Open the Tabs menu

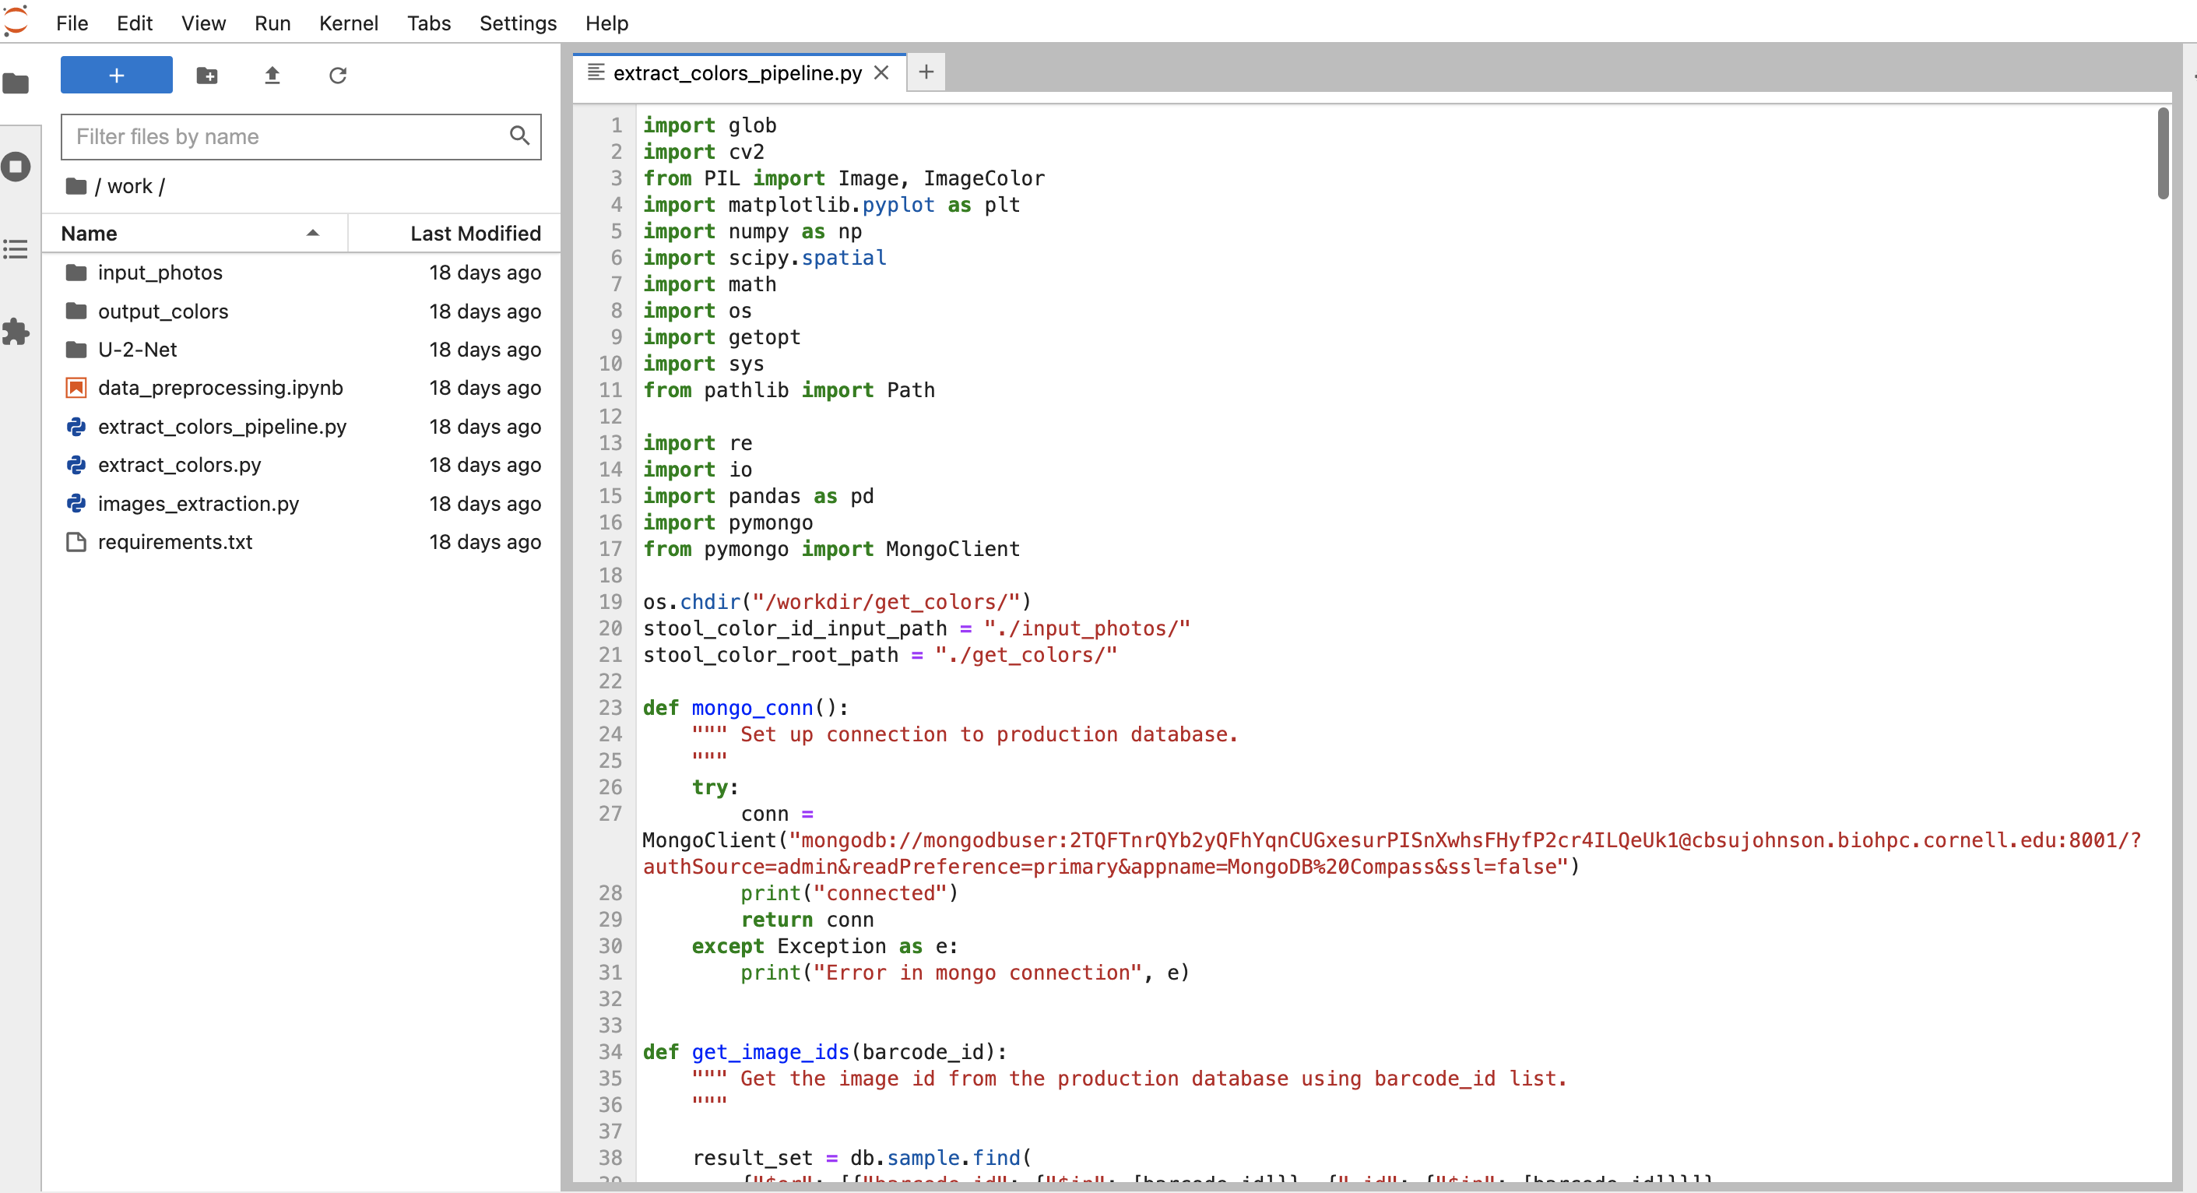[428, 23]
